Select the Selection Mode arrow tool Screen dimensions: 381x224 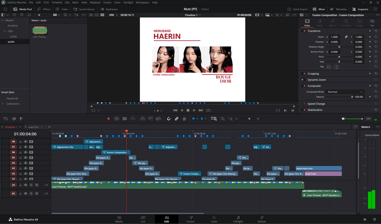[x=108, y=119]
